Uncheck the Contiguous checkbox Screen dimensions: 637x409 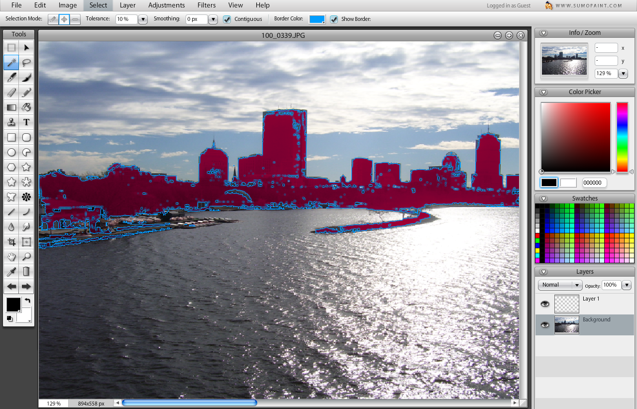(227, 19)
